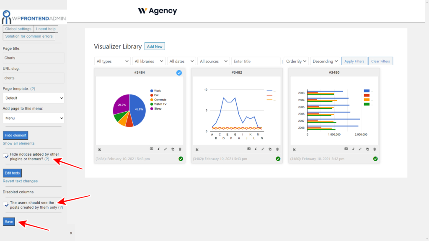
Task: Click the green status checkmark under chart #3482
Action: tap(277, 159)
